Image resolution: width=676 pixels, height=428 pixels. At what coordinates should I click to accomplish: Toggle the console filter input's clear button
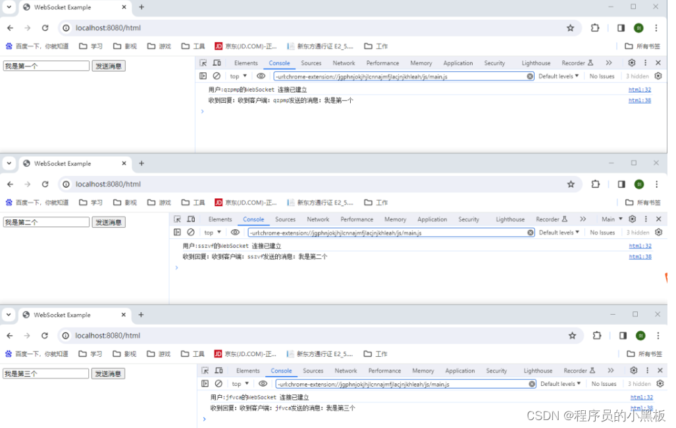531,76
